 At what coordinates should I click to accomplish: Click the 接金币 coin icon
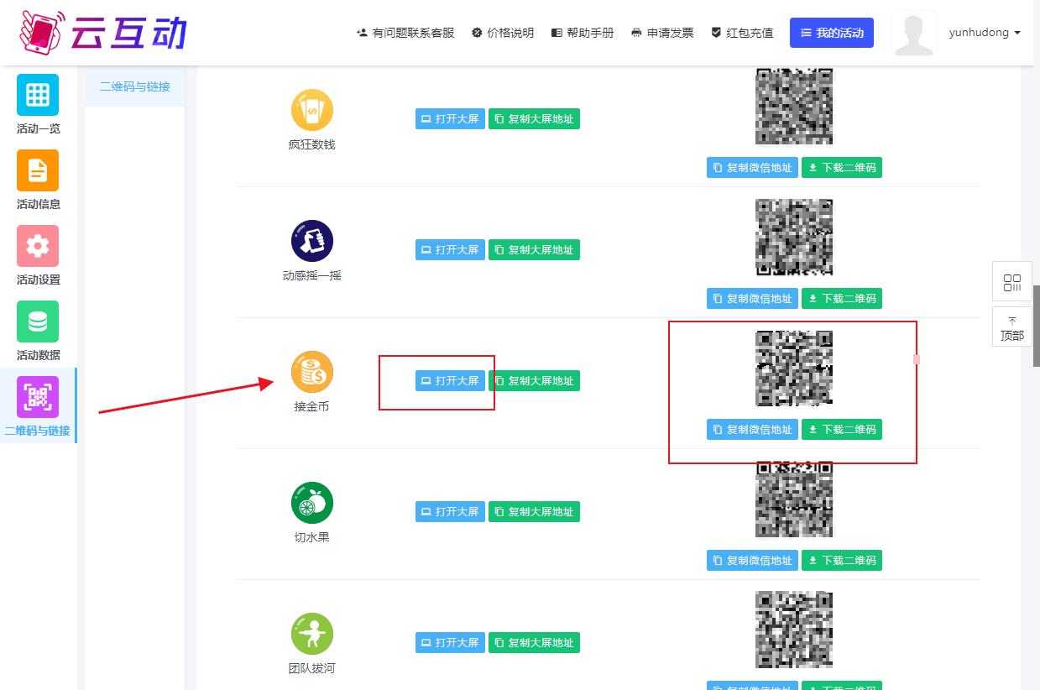point(312,372)
